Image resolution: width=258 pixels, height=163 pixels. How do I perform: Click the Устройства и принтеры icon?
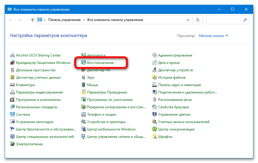click(x=84, y=122)
